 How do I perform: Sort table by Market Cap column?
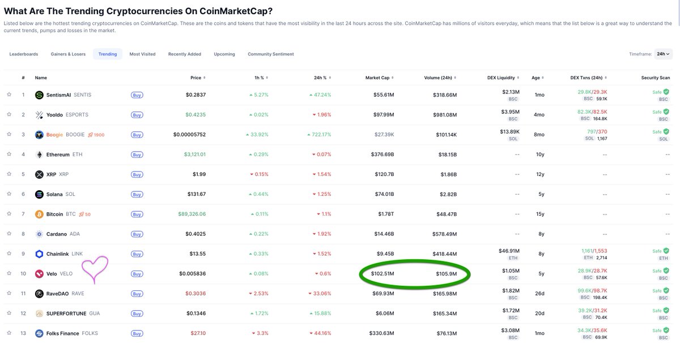pos(380,78)
